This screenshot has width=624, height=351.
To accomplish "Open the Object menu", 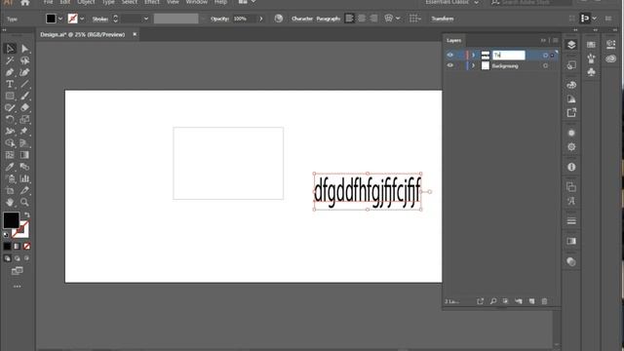I will tap(86, 2).
